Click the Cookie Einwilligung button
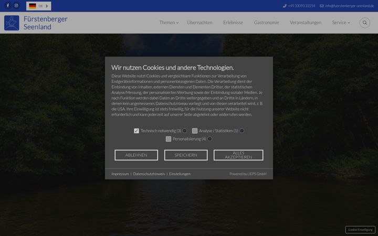Image resolution: width=378 pixels, height=236 pixels. [360, 230]
